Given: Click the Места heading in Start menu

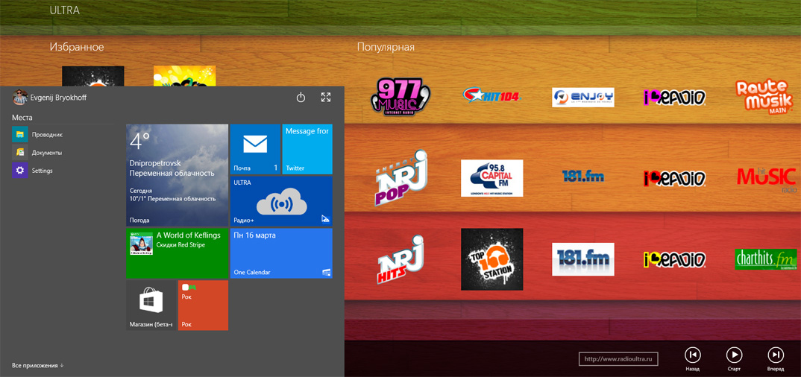Looking at the screenshot, I should click(22, 117).
